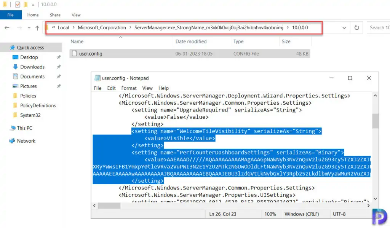This screenshot has width=390, height=228.
Task: Click Notepad's horizontal scroll left arrow
Action: click(94, 206)
